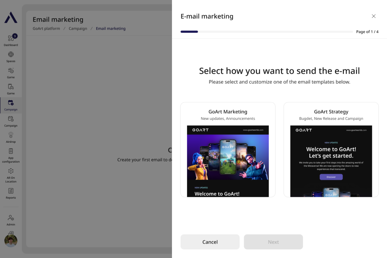Click 'Create your first email' background text
The image size is (387, 258).
tap(144, 160)
